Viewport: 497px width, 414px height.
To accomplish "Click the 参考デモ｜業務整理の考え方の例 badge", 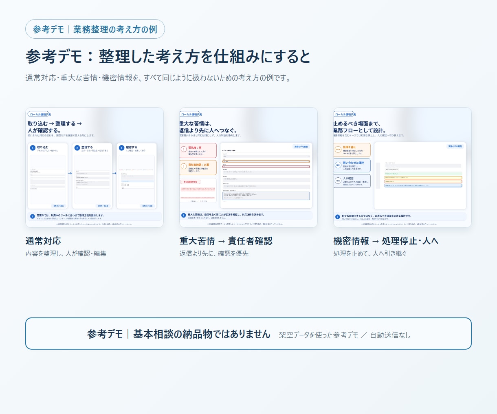I will click(95, 29).
